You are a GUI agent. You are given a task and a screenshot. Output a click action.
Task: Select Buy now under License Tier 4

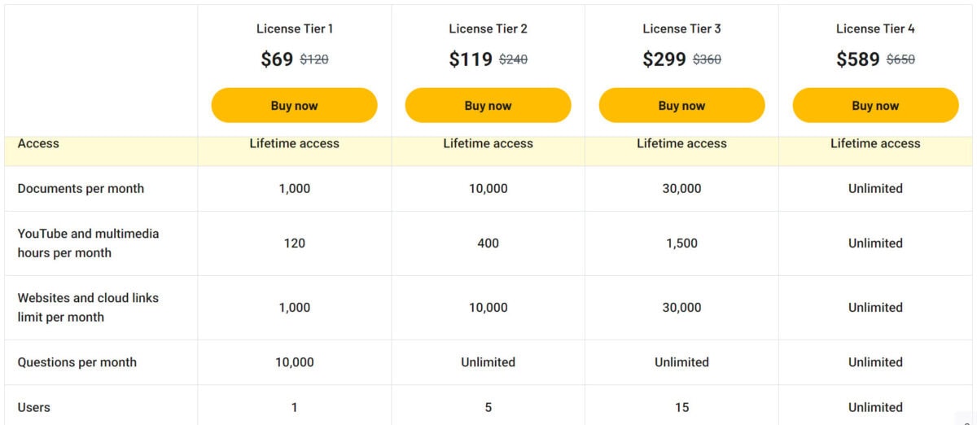pos(875,106)
